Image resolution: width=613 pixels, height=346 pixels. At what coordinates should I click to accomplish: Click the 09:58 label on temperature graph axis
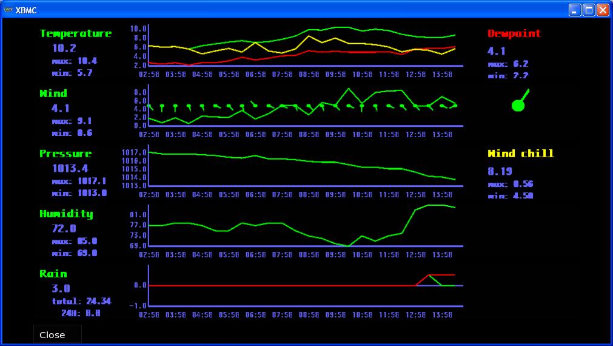coord(336,75)
